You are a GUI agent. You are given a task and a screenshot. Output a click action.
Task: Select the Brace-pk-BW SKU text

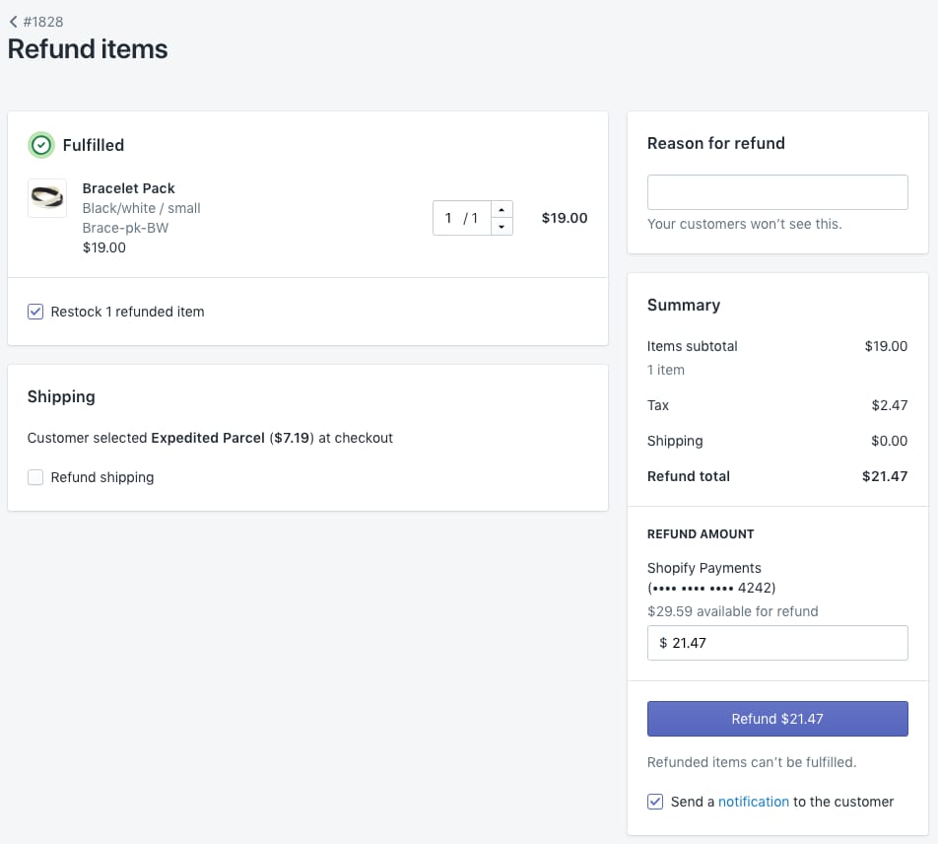[x=125, y=228]
